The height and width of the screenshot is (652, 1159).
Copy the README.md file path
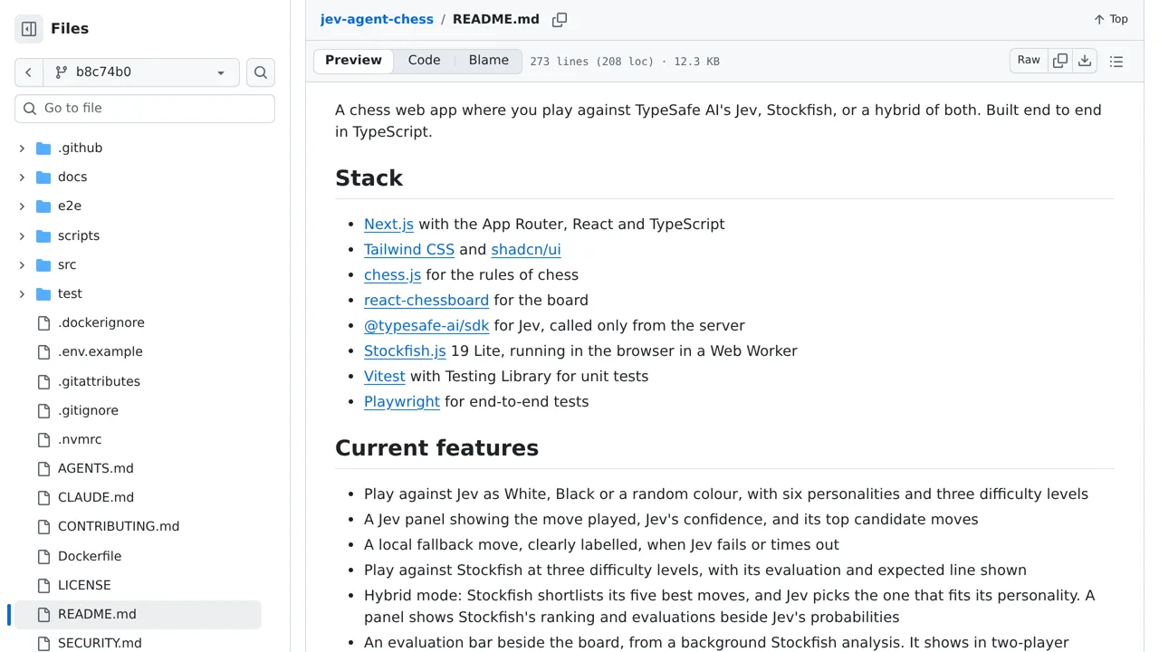pos(560,19)
